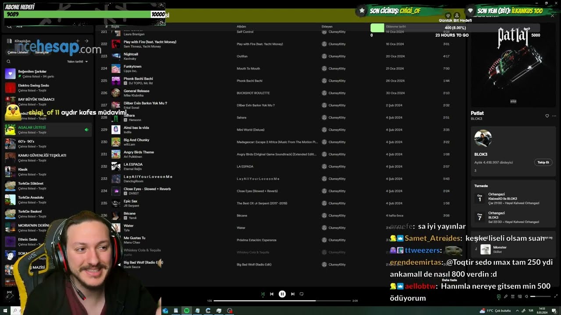This screenshot has width=561, height=315.
Task: Select the AGALAR LİSTESİ playlist
Action: tap(48, 129)
